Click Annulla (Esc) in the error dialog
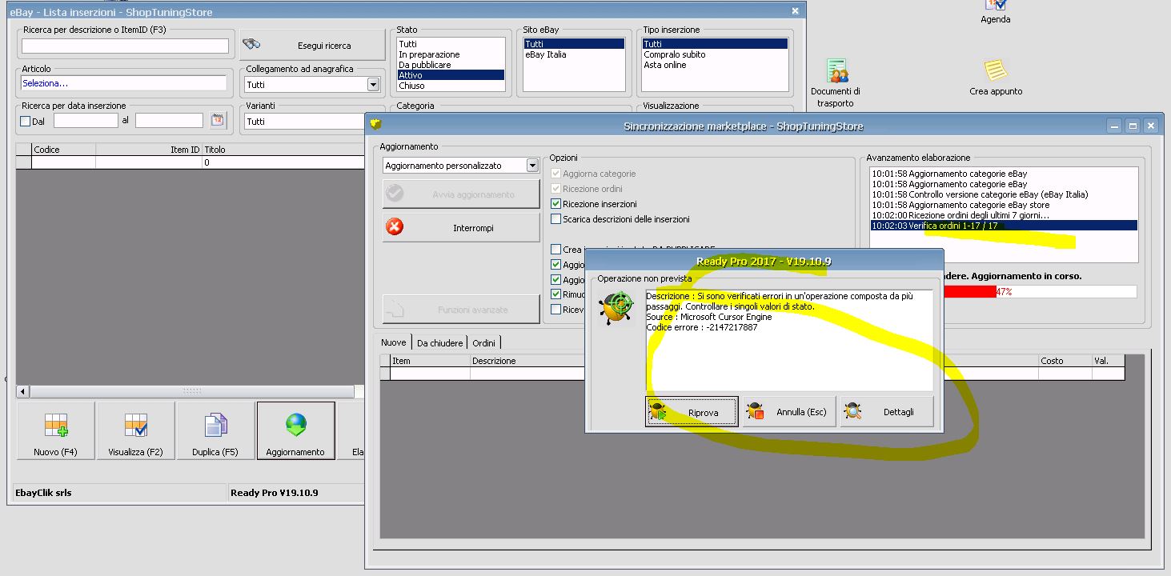The height and width of the screenshot is (576, 1171). [790, 412]
